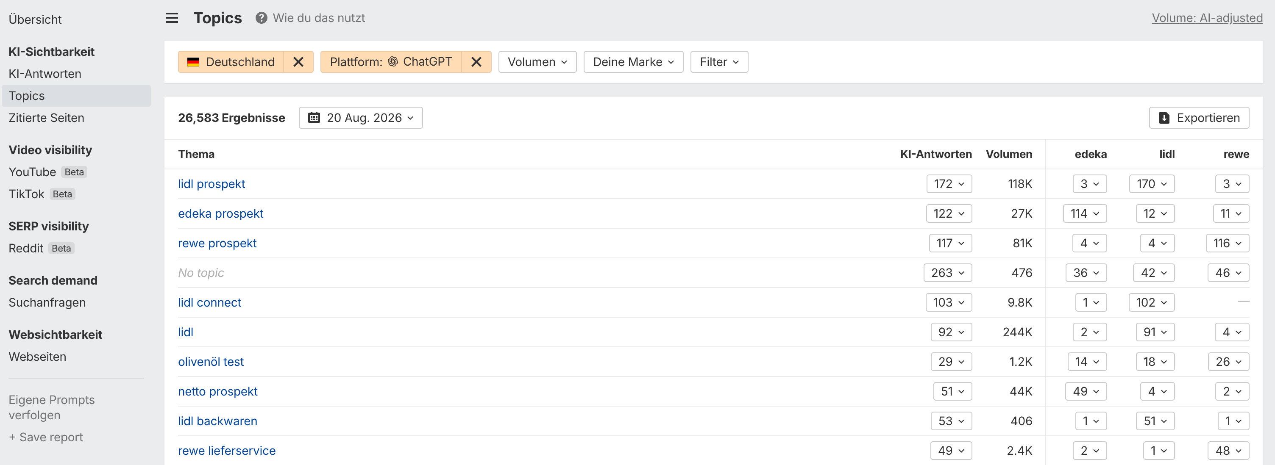Open the Volume: AI-adjusted setting link

(1207, 18)
